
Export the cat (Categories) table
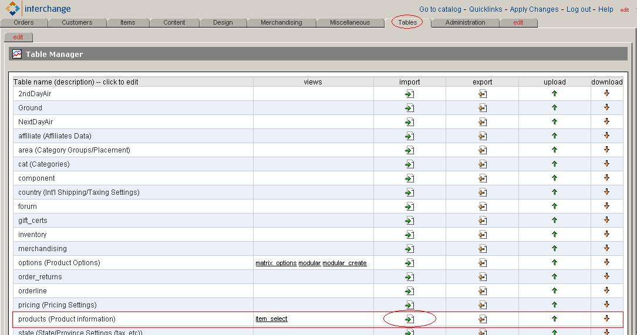coord(482,164)
